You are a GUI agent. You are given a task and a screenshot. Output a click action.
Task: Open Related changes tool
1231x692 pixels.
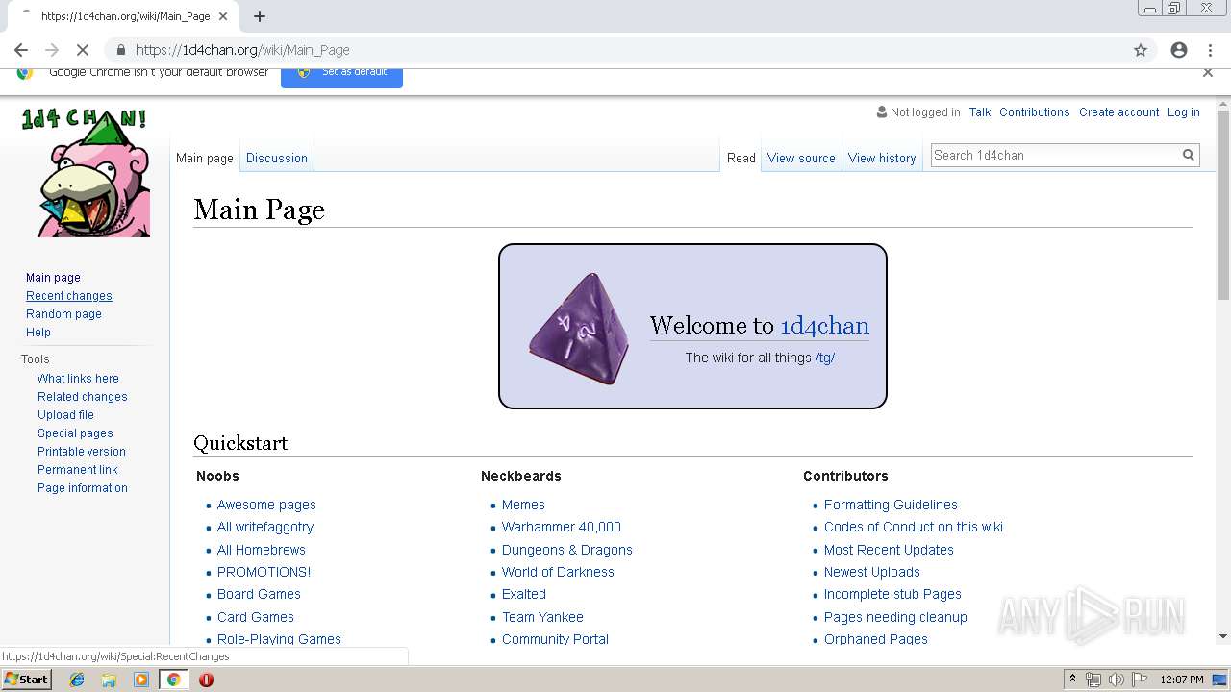coord(83,397)
